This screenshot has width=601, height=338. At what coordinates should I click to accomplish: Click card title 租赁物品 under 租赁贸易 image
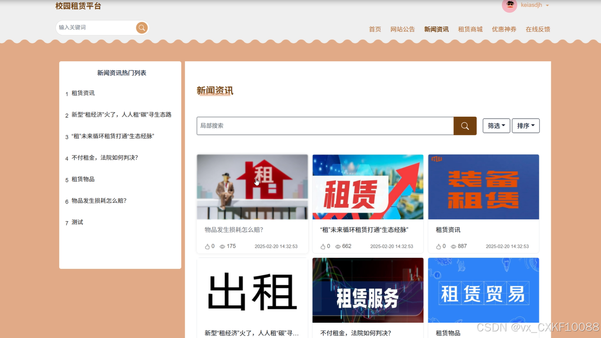[448, 333]
